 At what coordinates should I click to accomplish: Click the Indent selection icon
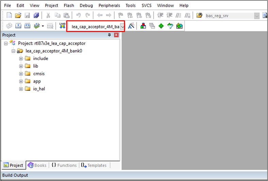[x=160, y=15]
